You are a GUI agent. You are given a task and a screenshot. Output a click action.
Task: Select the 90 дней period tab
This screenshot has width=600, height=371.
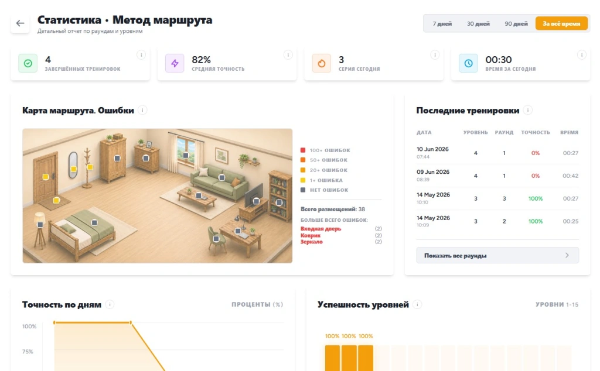[x=516, y=23]
